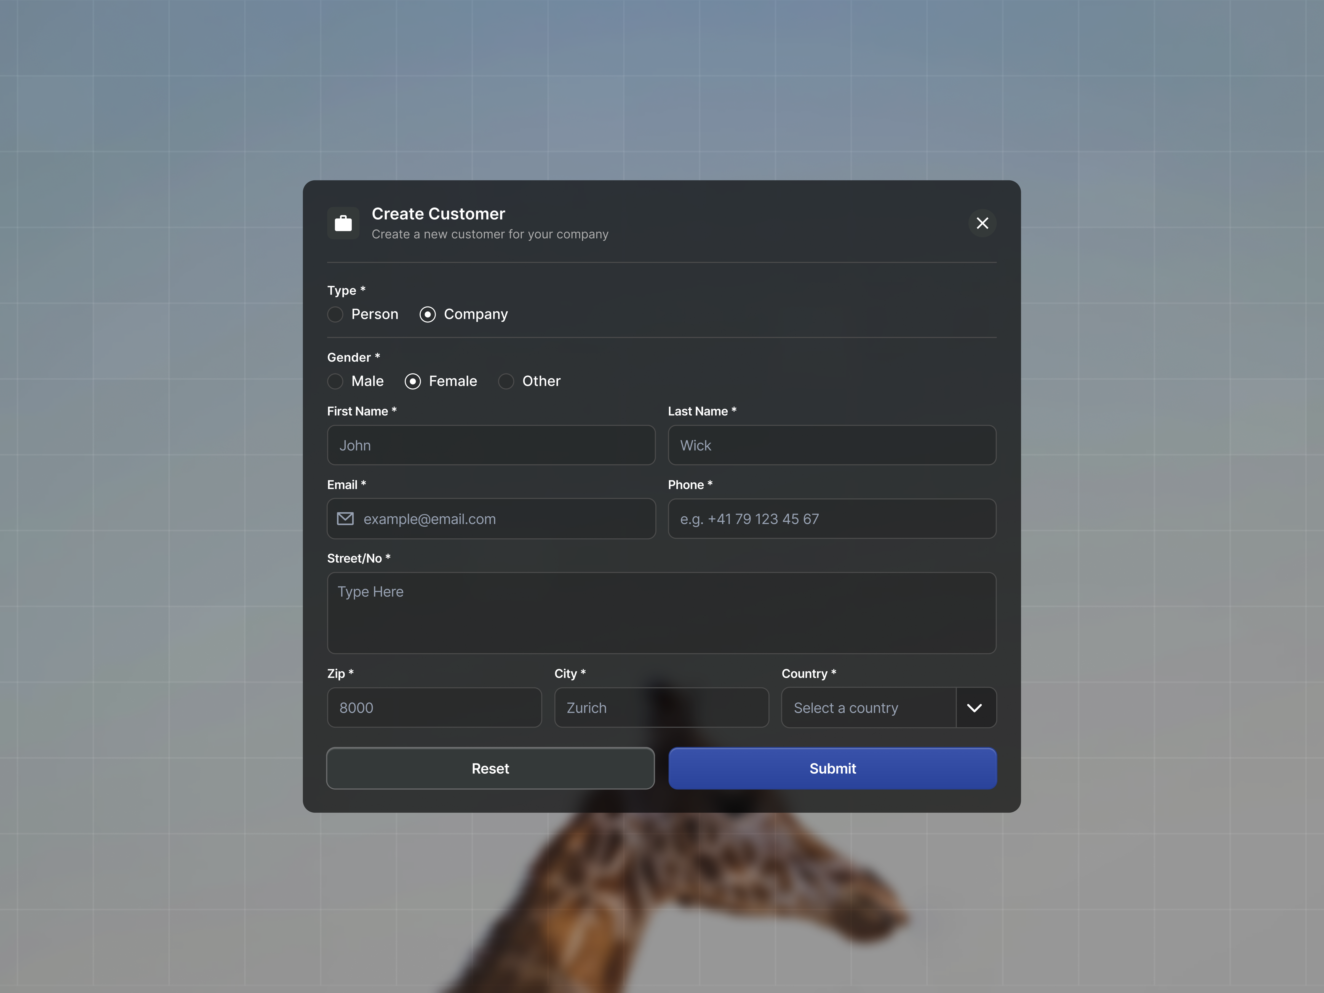Screen dimensions: 1324x993
Task: Select the Female gender option
Action: tap(413, 381)
